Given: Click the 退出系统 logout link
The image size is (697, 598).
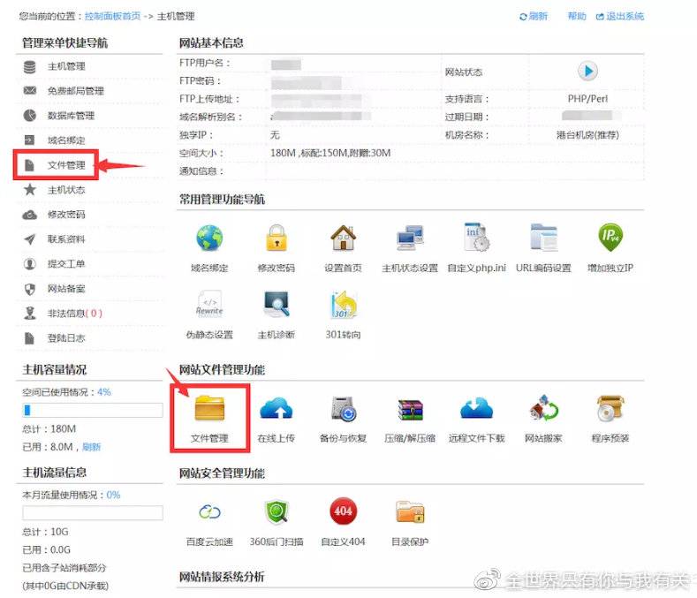Looking at the screenshot, I should coord(625,17).
